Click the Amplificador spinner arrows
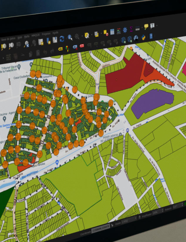The height and width of the screenshot is (242, 186). (x=162, y=210)
